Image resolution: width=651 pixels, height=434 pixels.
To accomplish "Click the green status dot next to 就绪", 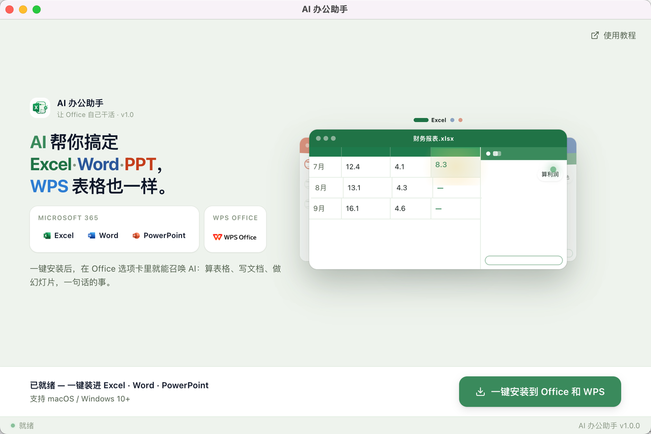I will point(13,425).
